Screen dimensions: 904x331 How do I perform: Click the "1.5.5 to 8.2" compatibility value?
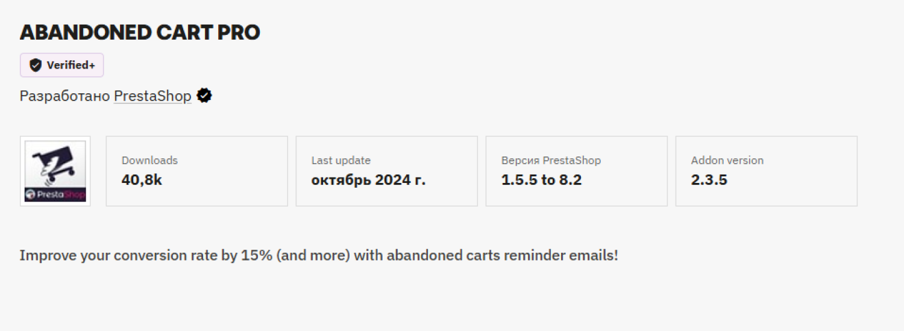tap(541, 179)
